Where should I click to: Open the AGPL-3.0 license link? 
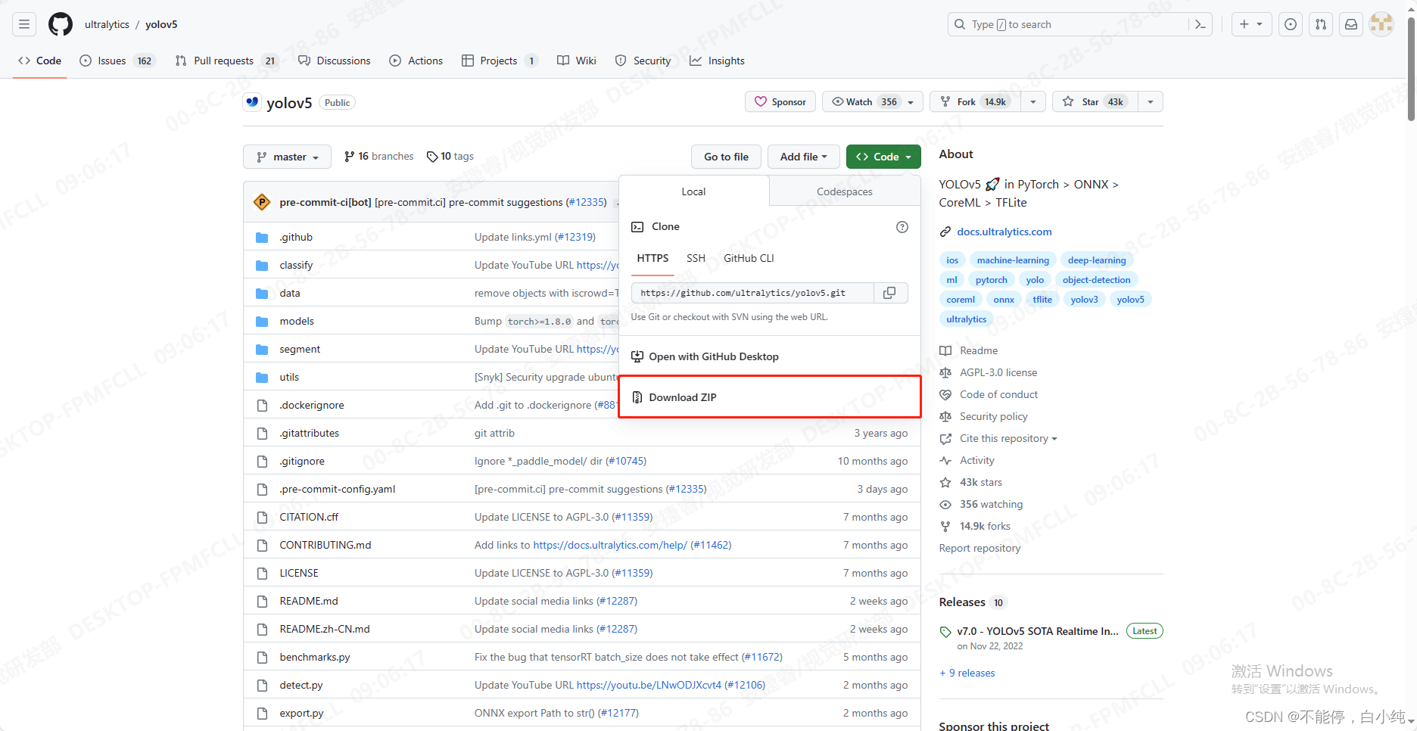point(998,372)
